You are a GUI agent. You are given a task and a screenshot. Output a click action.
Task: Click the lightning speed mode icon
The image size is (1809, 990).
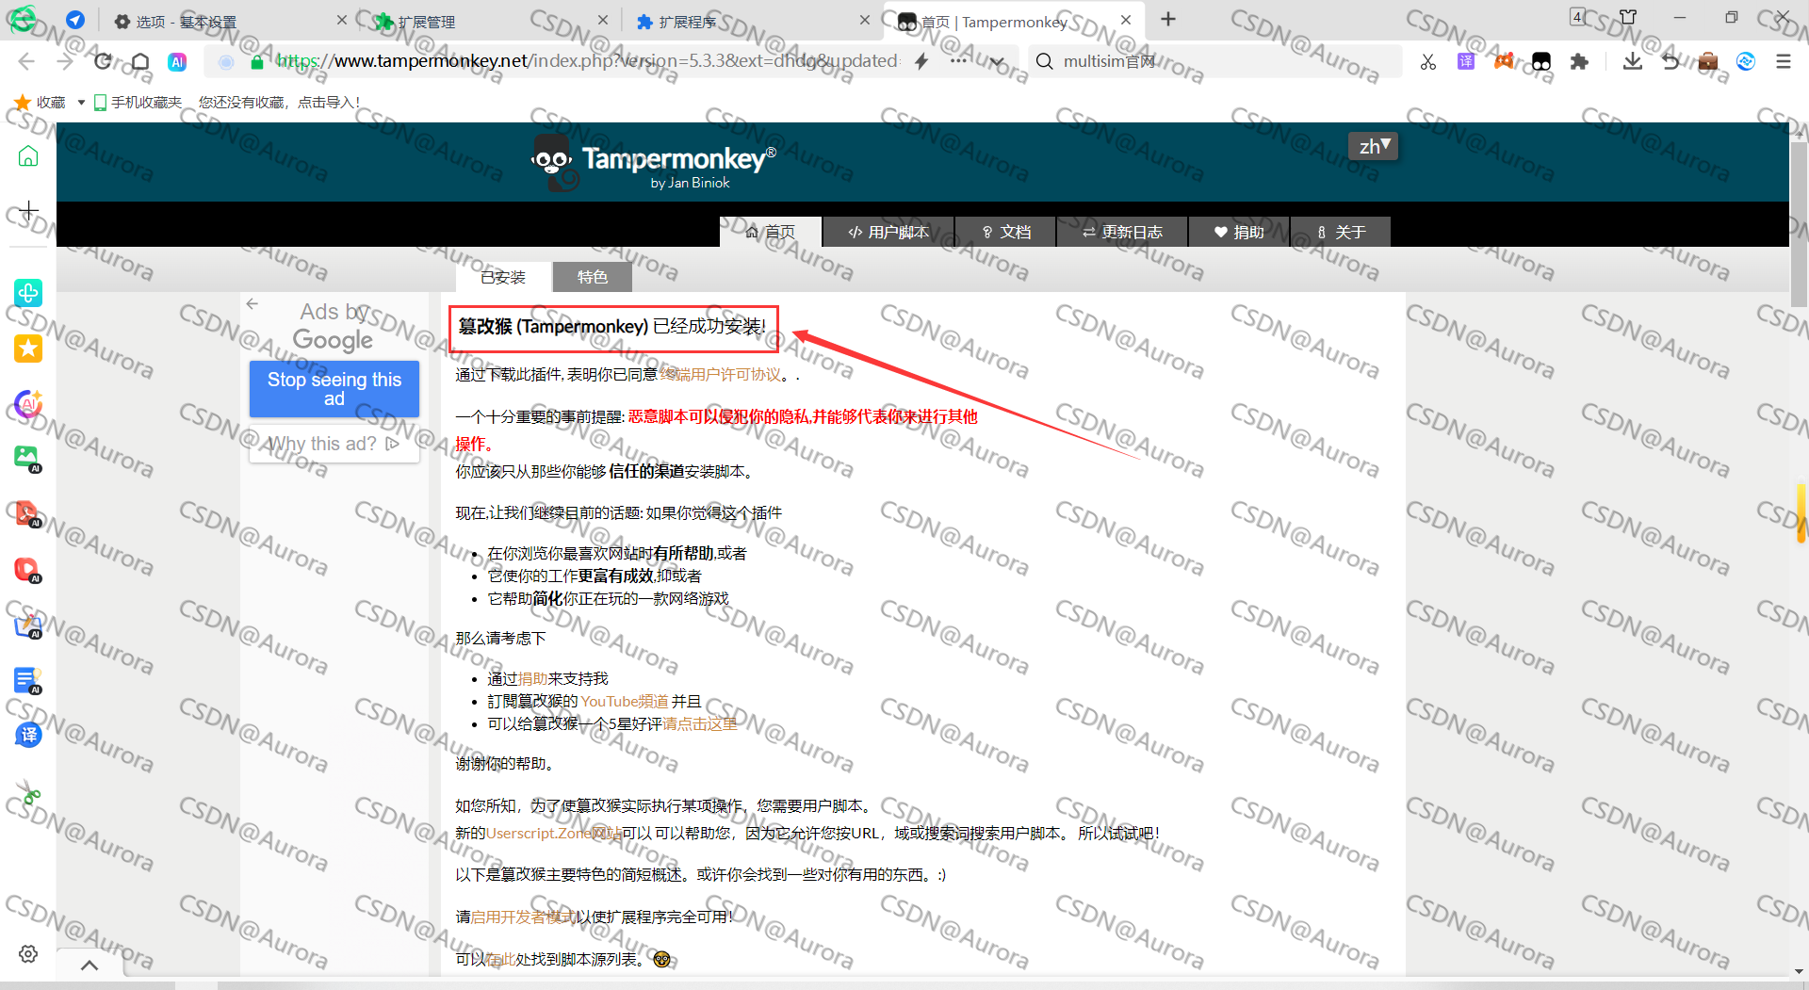click(x=921, y=61)
